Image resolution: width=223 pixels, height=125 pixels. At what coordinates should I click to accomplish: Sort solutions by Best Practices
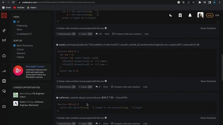point(25,45)
